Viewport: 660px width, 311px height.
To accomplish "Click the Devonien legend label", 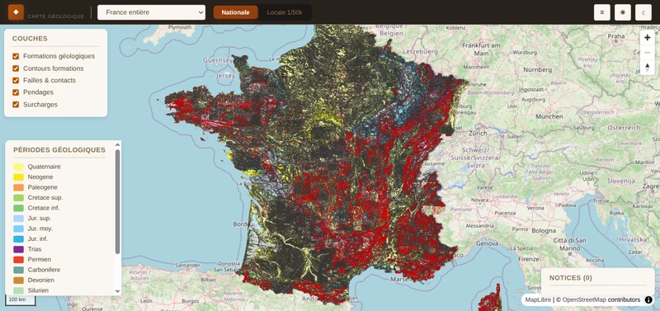I will 40,280.
